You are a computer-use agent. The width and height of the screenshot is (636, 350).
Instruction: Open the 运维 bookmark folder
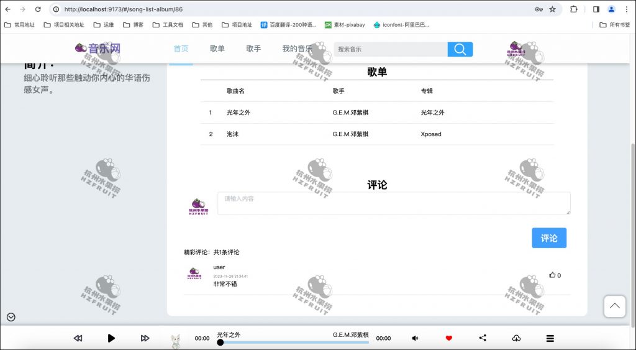point(104,25)
